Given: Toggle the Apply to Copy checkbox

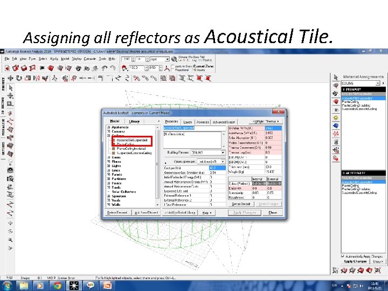Looking at the screenshot, I should pyautogui.click(x=173, y=66).
